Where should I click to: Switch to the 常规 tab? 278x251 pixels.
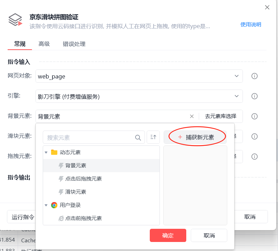coord(20,44)
